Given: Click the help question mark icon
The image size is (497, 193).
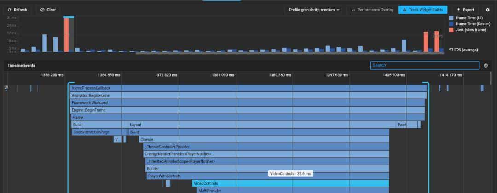Looking at the screenshot, I should [x=486, y=66].
